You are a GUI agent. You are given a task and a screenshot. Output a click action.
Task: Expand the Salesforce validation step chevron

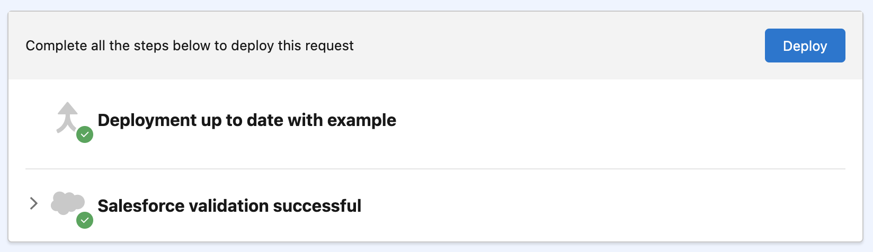coord(34,203)
